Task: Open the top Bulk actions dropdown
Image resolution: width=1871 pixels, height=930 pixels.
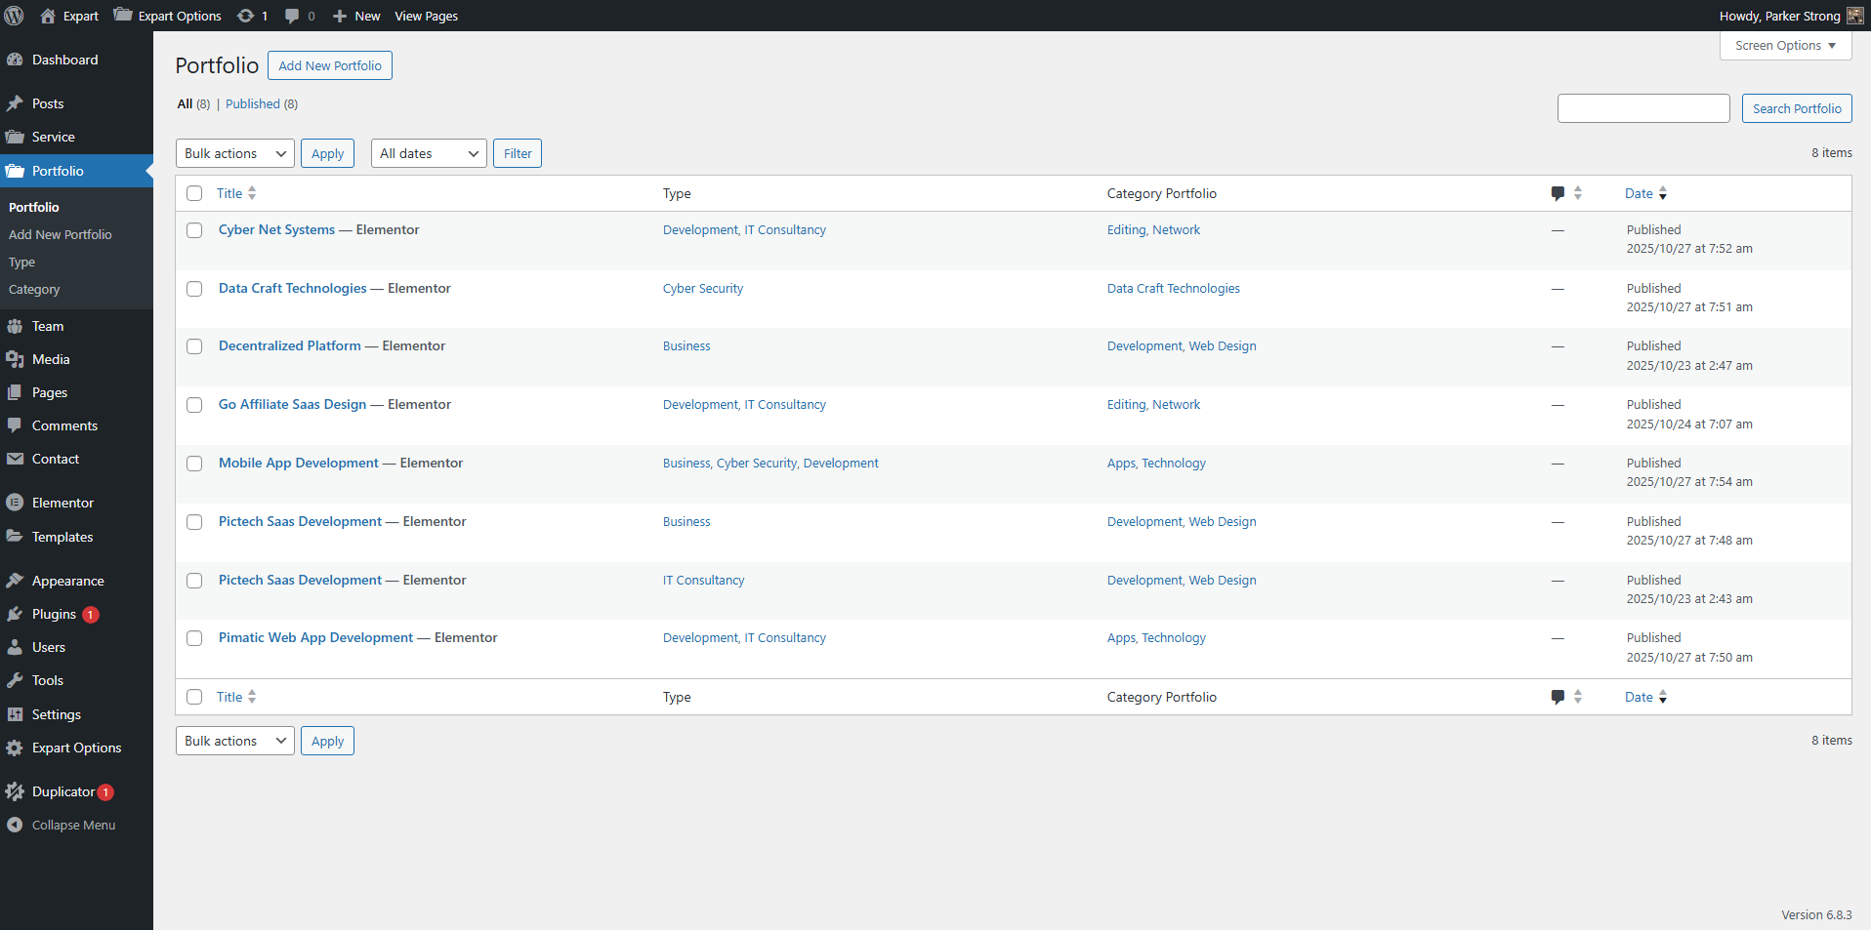Action: point(234,153)
